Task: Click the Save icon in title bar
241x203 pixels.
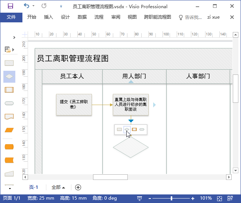Action: pos(10,6)
